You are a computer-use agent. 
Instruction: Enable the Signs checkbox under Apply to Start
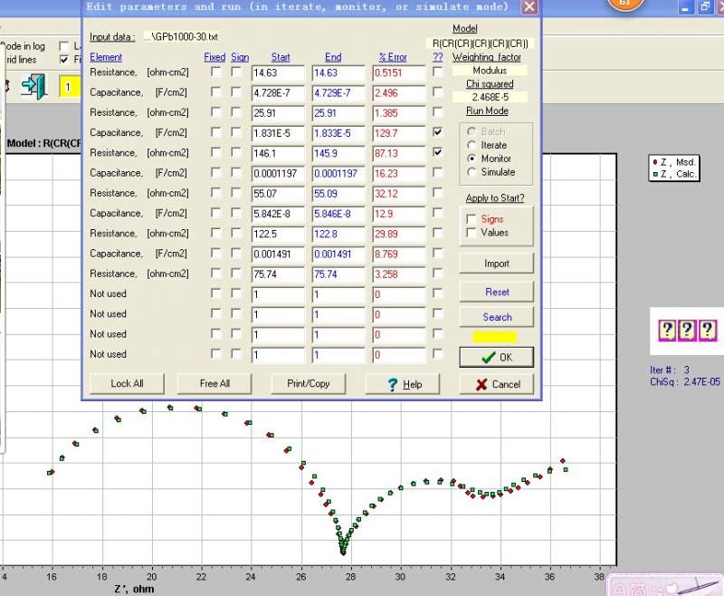472,219
